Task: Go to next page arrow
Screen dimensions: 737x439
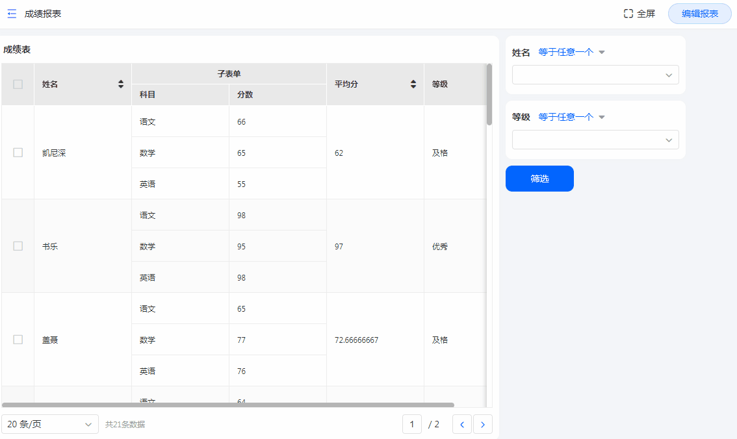Action: pyautogui.click(x=483, y=425)
